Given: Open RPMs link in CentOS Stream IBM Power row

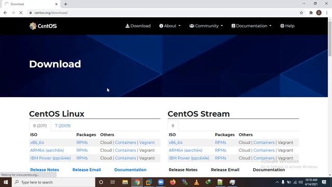Looking at the screenshot, I should (220, 158).
